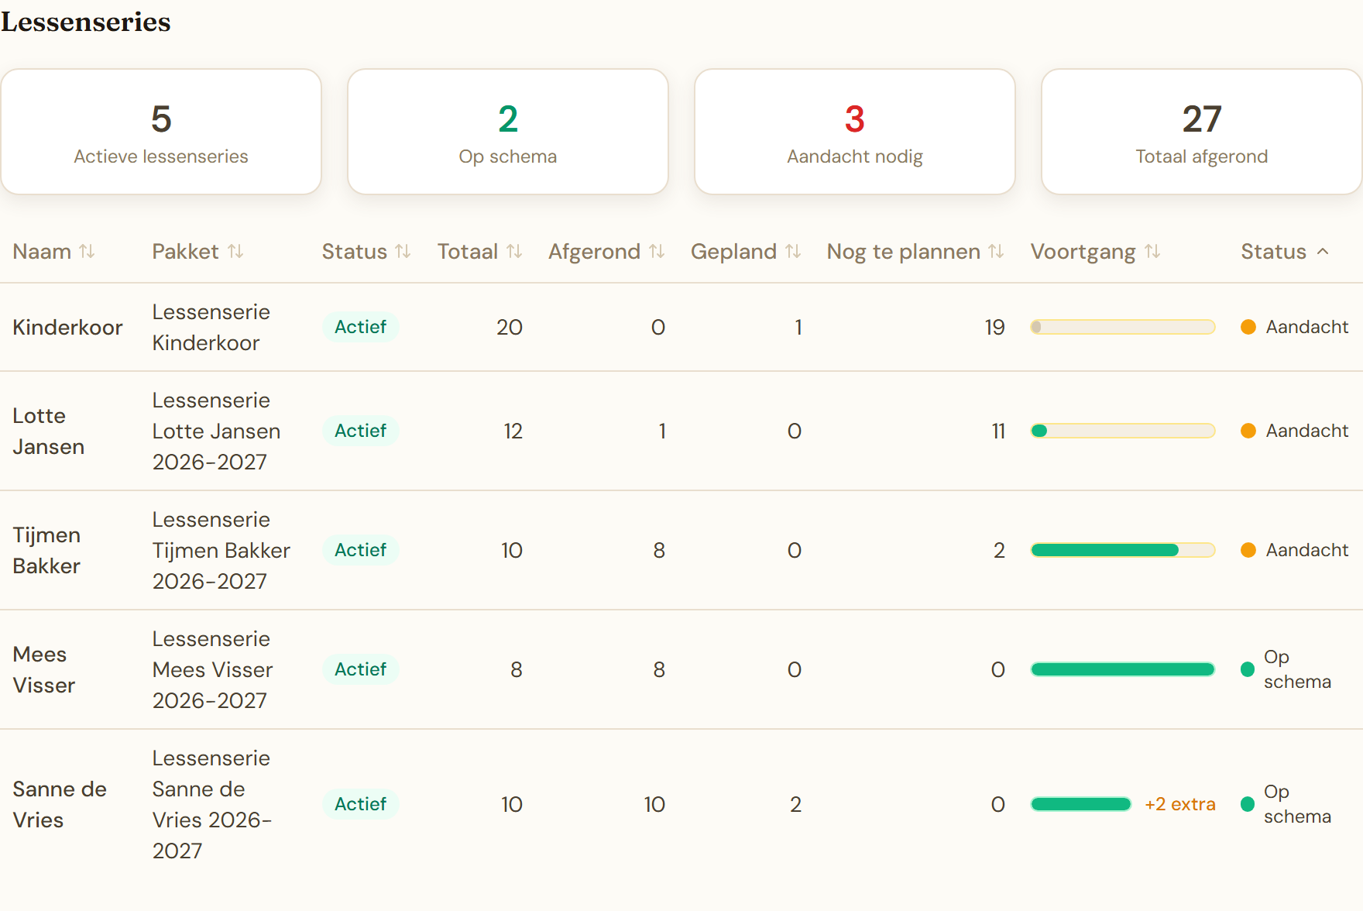Select the Sanne de Vries name cell

click(x=60, y=804)
